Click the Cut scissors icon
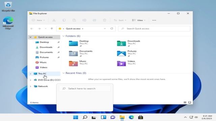 (x=54, y=20)
